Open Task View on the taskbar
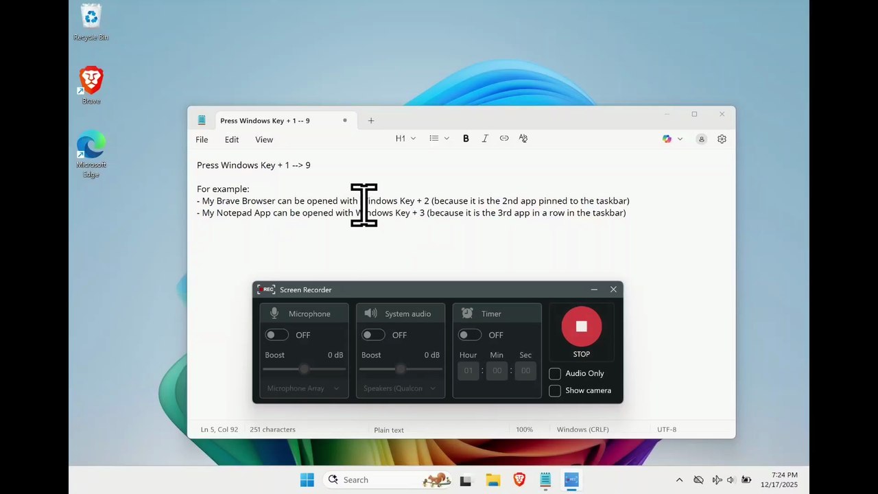Screen dimensions: 878x494 click(x=466, y=480)
